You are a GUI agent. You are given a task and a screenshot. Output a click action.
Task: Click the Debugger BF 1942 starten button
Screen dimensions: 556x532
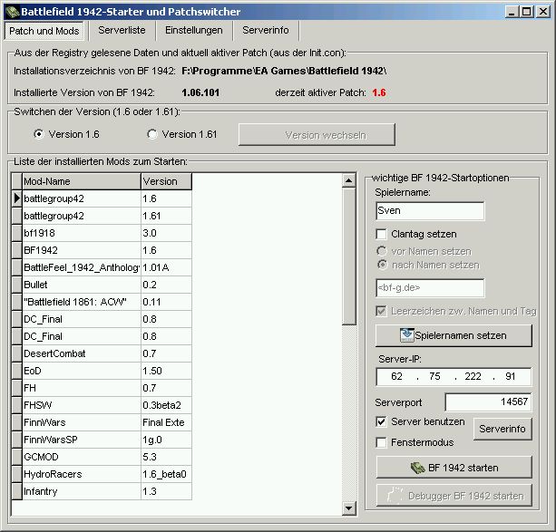tap(454, 496)
